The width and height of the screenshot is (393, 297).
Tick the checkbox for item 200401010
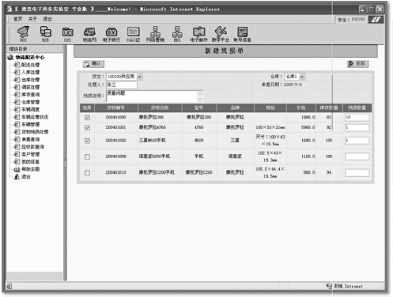tap(87, 173)
